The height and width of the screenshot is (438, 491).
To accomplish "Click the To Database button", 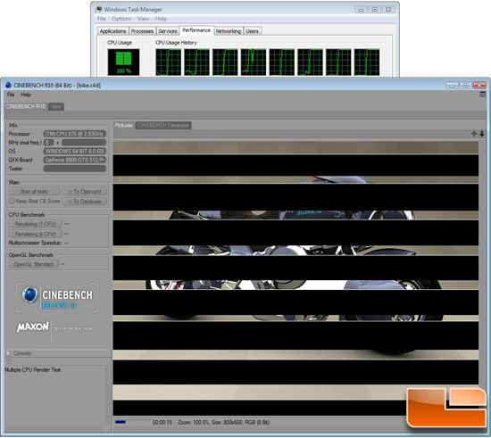I will pos(85,202).
